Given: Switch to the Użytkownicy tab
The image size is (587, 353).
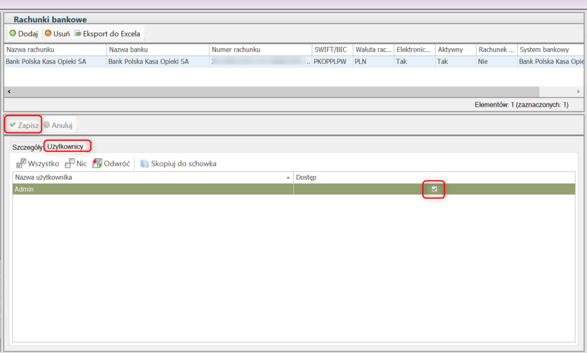Looking at the screenshot, I should coord(65,147).
